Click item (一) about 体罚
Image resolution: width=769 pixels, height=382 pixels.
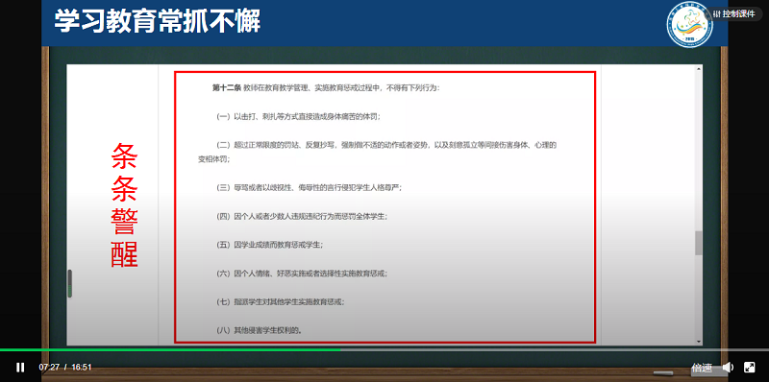coord(299,116)
